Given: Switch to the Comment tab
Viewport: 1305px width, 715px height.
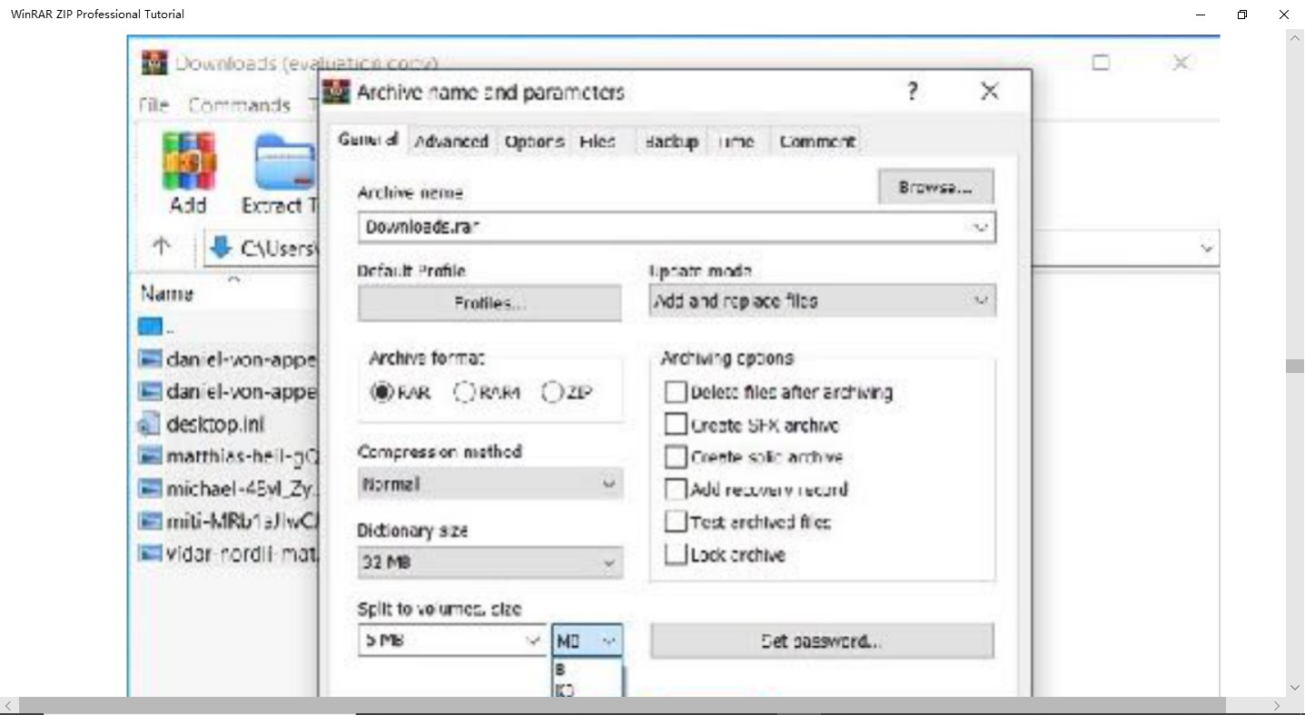Looking at the screenshot, I should click(x=817, y=142).
